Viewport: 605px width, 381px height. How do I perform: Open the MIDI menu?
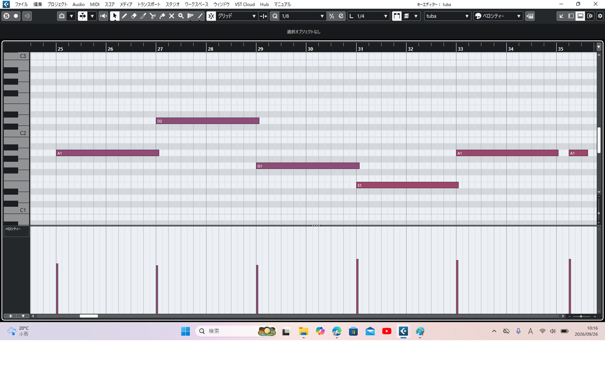tap(95, 5)
